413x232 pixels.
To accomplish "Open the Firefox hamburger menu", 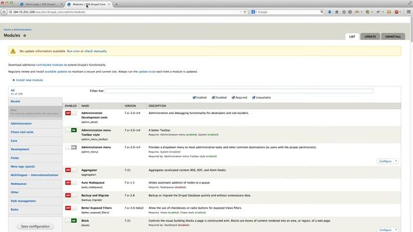I will pyautogui.click(x=408, y=12).
